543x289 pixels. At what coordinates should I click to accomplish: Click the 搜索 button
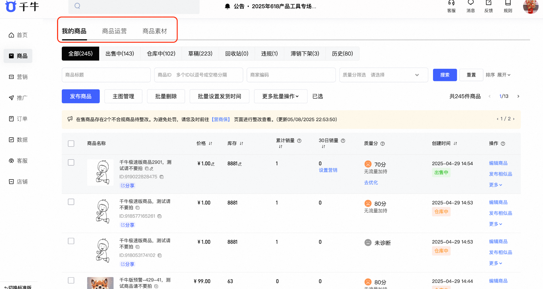tap(445, 75)
